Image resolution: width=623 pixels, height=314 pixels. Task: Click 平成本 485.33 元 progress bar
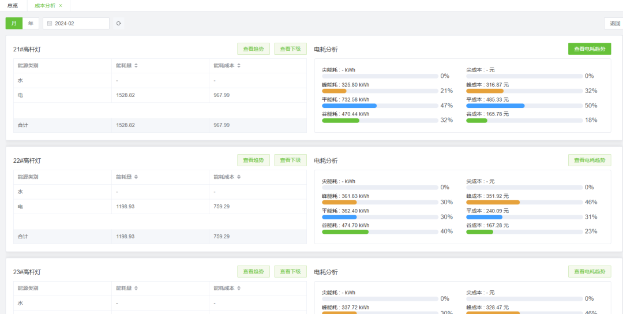[524, 106]
